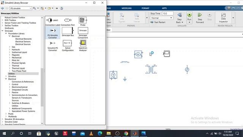Select Simulink 3D Animation in tree
This screenshot has height=137, width=243.
14,119
